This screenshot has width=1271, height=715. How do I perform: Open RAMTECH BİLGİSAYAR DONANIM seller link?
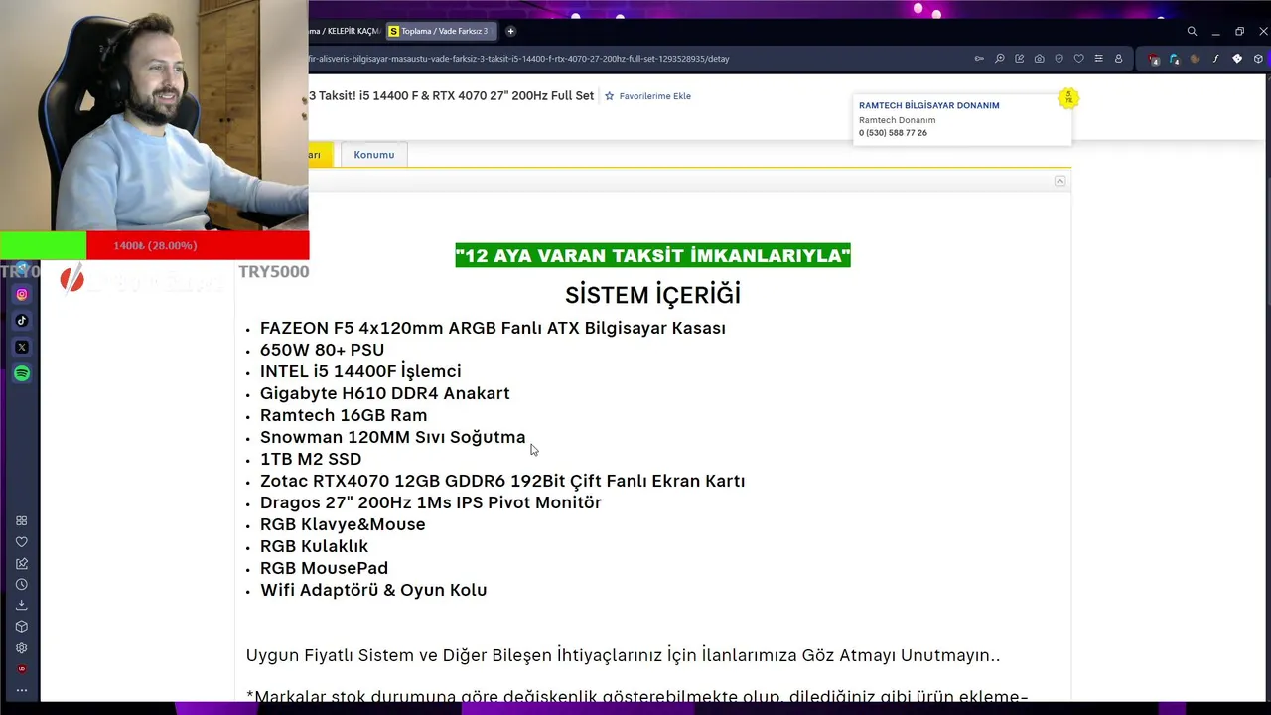928,105
